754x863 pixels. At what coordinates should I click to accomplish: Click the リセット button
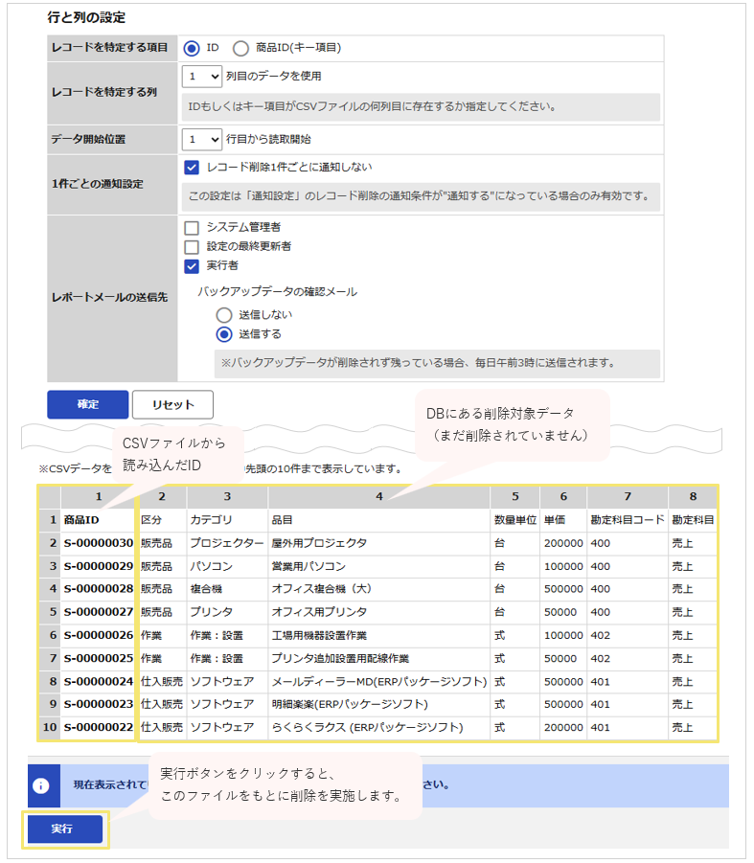click(x=172, y=404)
